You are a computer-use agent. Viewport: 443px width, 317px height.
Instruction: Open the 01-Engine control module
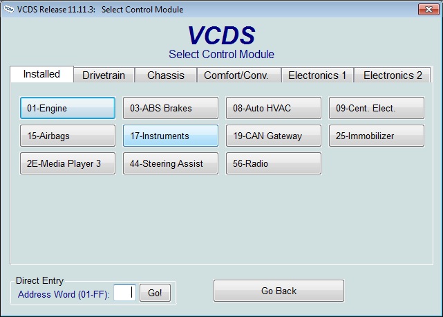point(68,108)
